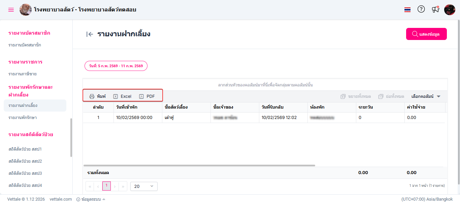Sort by ระยะวัน column header
This screenshot has width=460, height=204.
pyautogui.click(x=380, y=107)
